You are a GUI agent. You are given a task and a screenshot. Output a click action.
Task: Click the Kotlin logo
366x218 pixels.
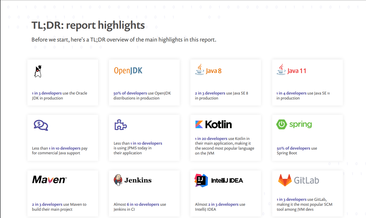coord(214,124)
